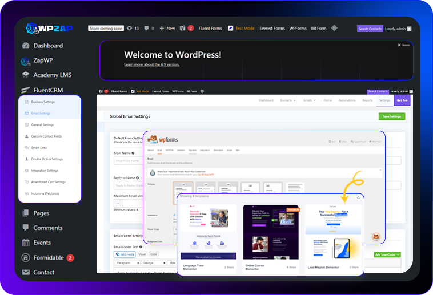Click the comments bubble in admin bar
The image size is (433, 295).
pos(147,28)
